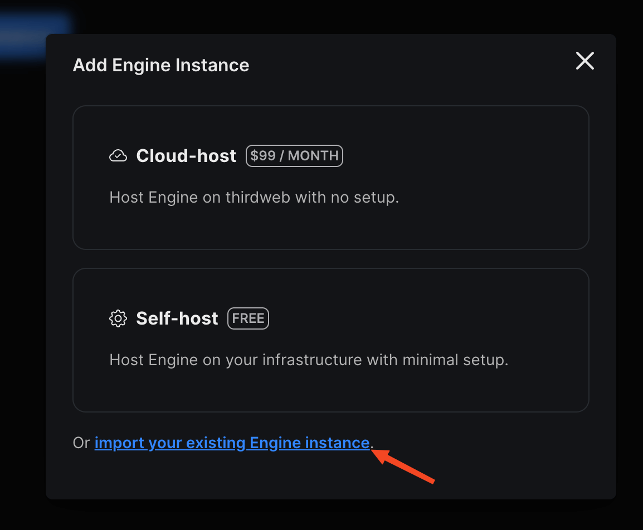Select the Self-host hosting option
Screen dimensions: 643x530
pos(330,339)
